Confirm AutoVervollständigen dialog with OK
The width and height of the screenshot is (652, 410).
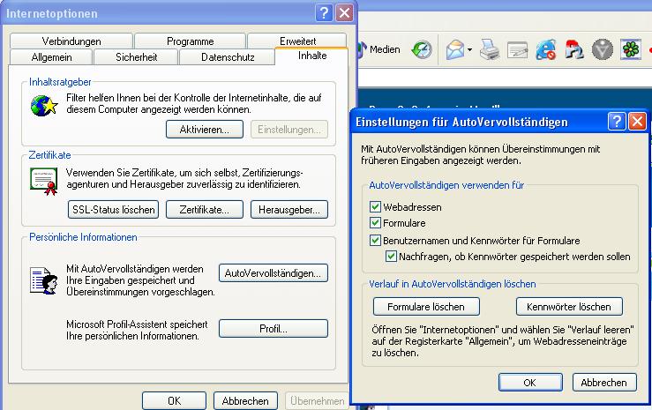[530, 382]
